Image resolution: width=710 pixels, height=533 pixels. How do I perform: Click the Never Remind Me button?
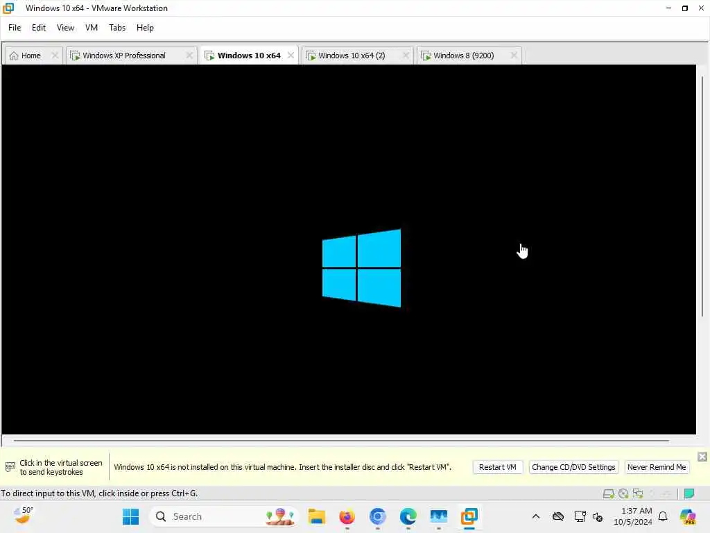[657, 467]
